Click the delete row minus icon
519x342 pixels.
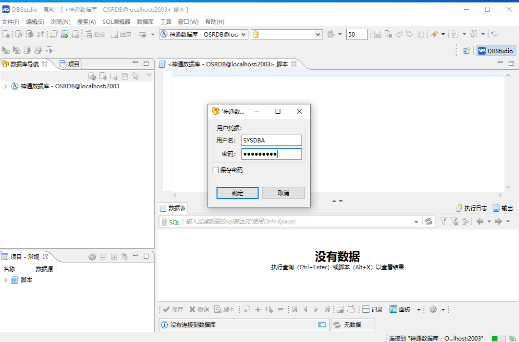coord(280,309)
